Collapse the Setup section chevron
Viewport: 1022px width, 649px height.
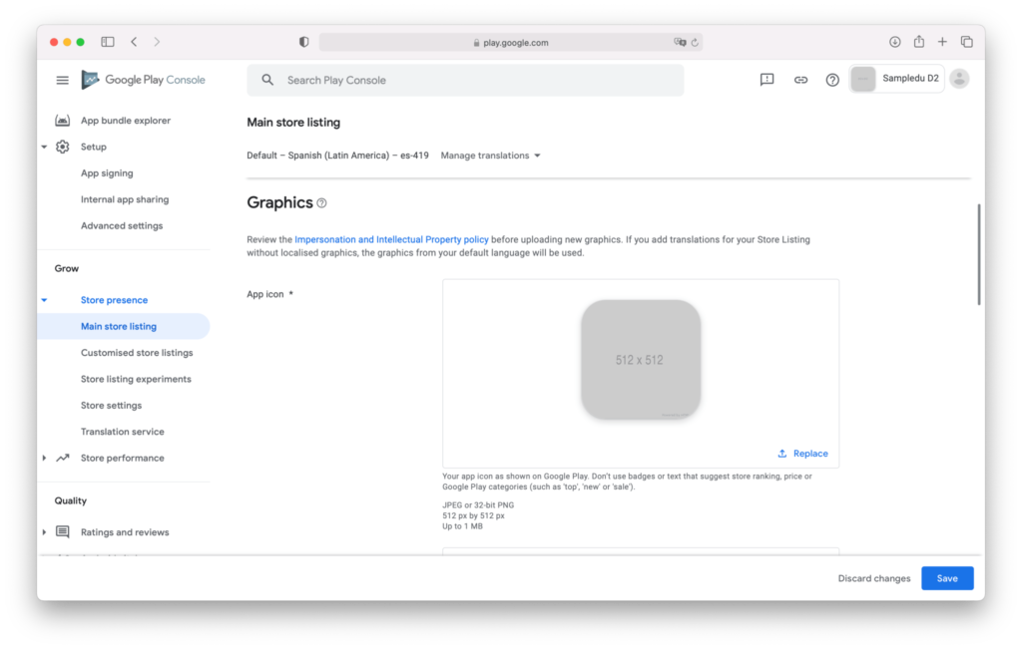point(44,147)
